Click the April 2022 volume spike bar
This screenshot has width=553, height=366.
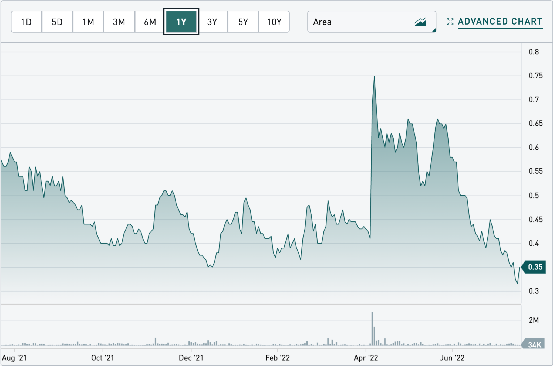pos(372,328)
